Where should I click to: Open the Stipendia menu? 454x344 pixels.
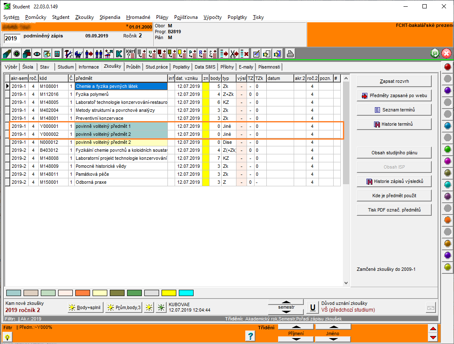coord(110,17)
